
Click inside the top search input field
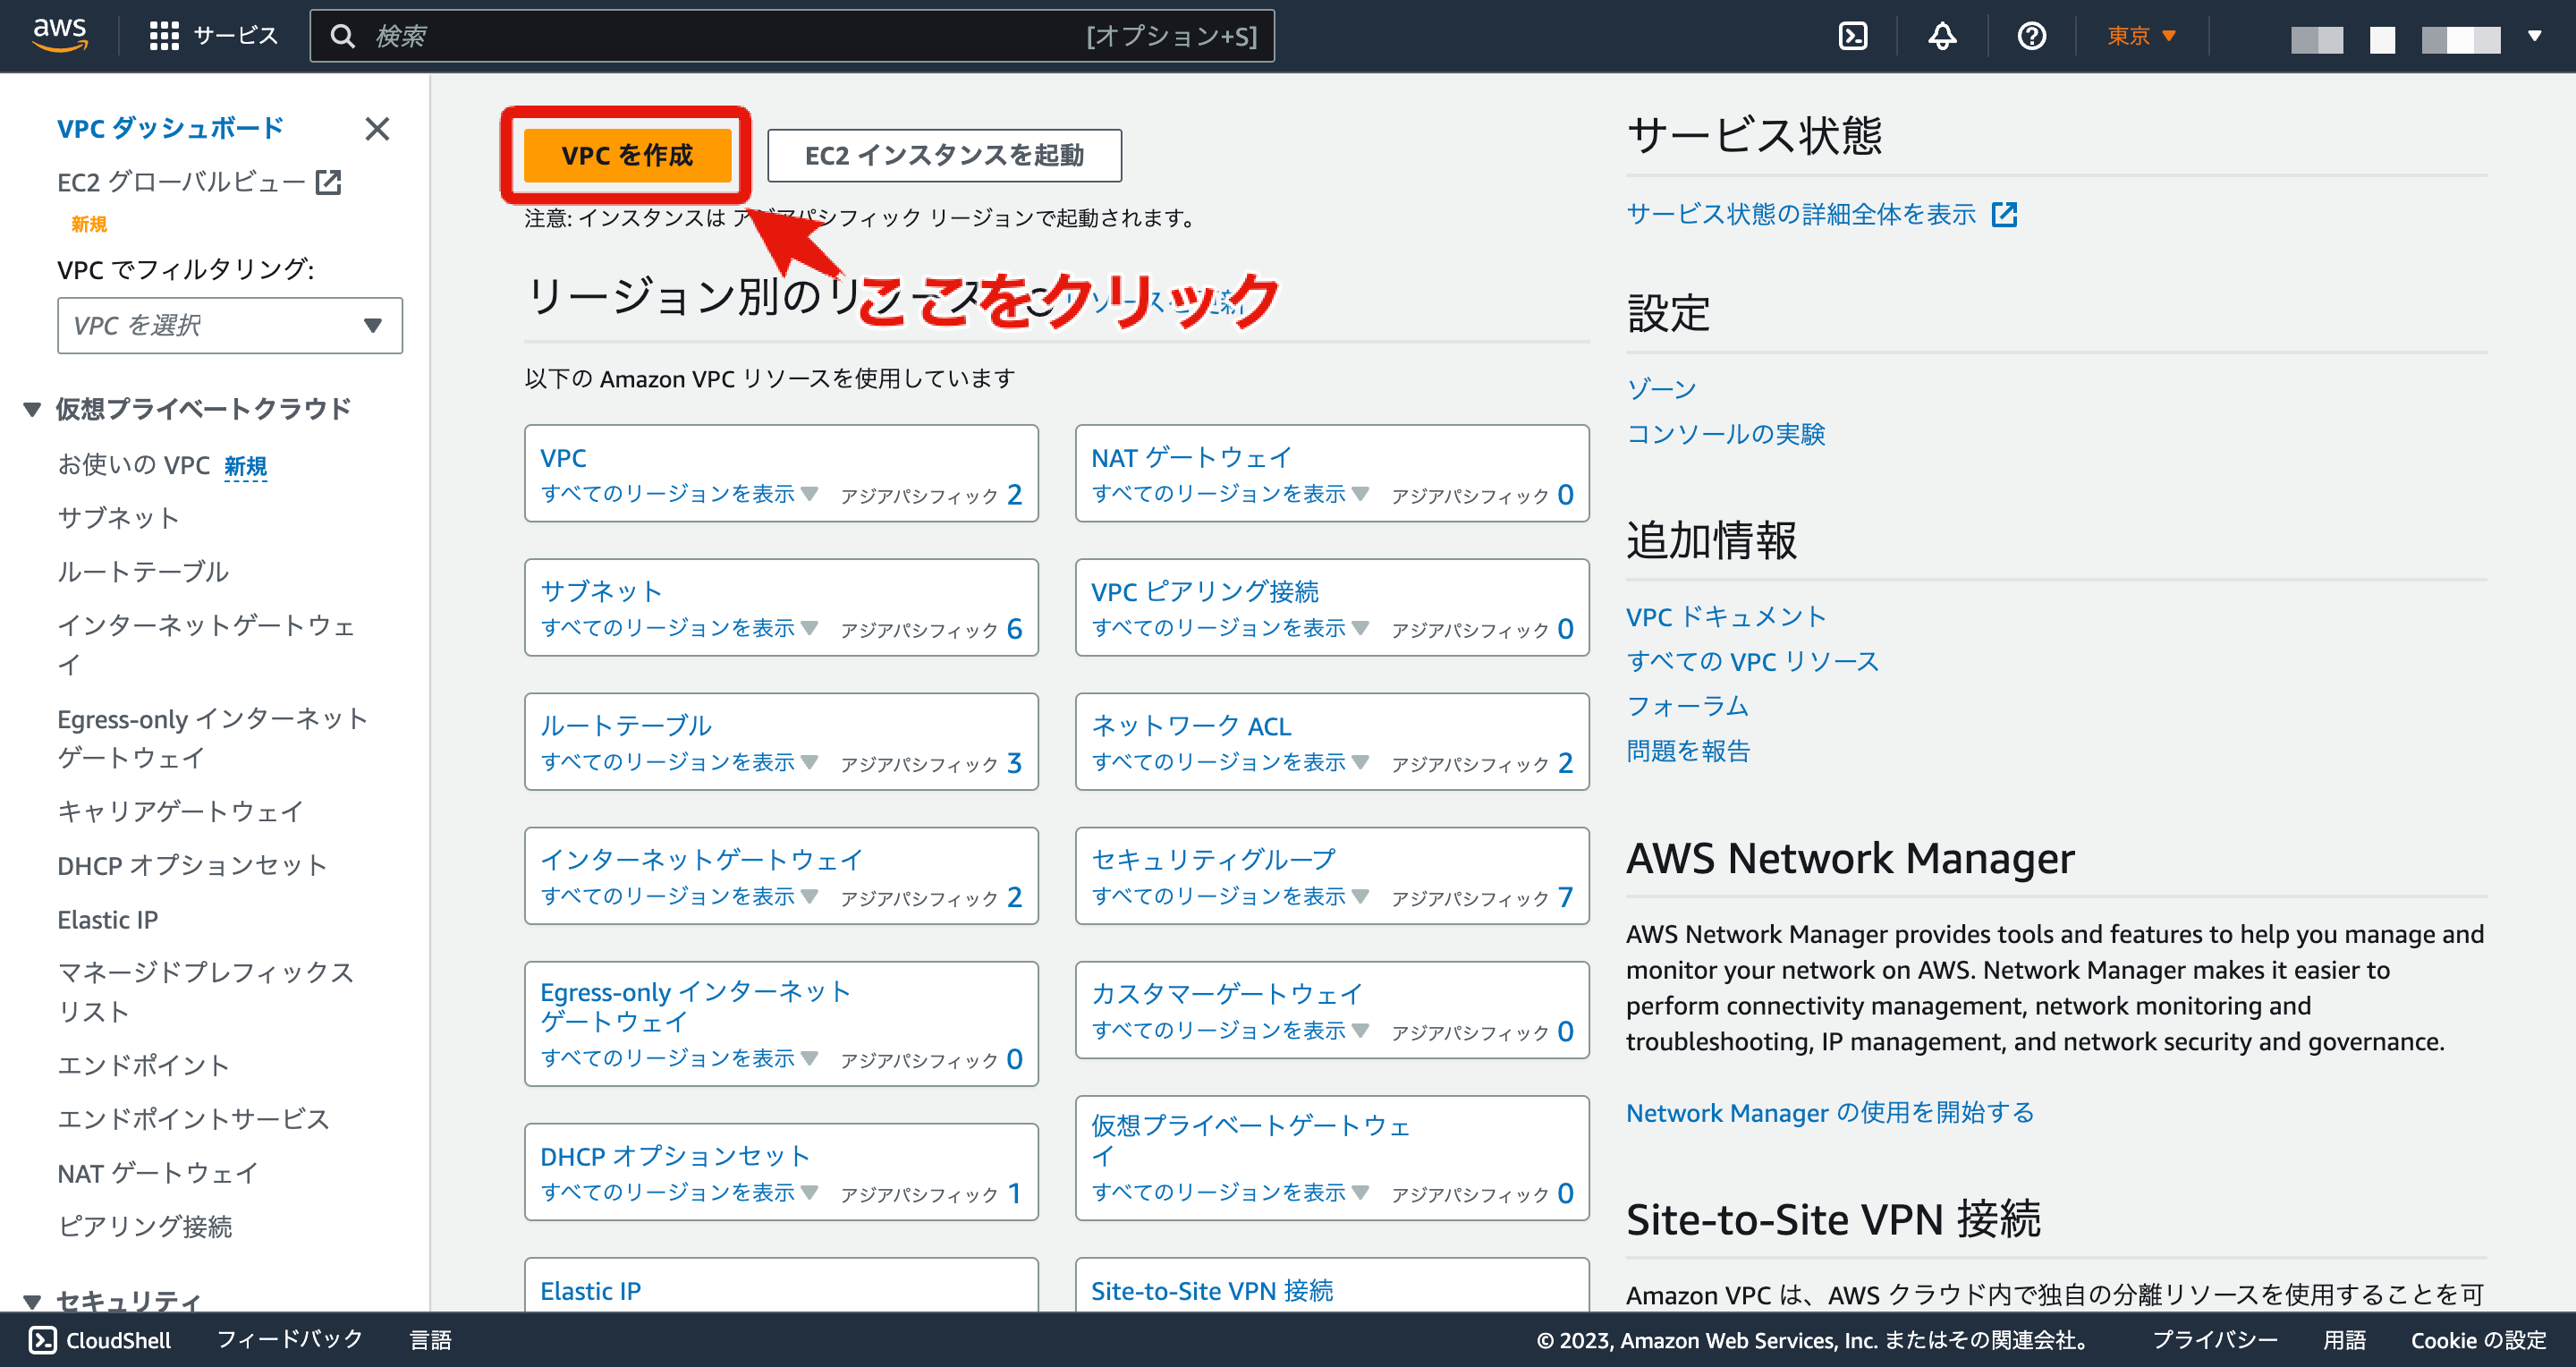(x=700, y=35)
